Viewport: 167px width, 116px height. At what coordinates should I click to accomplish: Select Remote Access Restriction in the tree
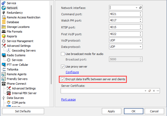coord(23,17)
